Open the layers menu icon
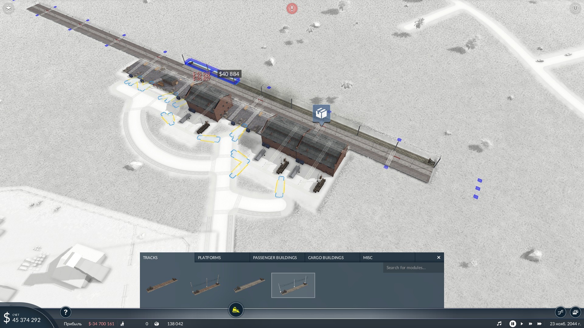The image size is (584, 328). coord(9,9)
